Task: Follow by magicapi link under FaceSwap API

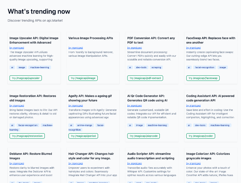Action: [x=194, y=48]
